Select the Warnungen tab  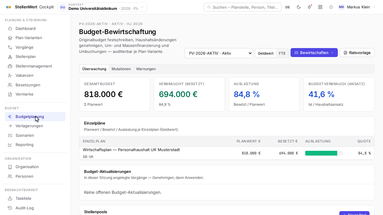[x=146, y=69]
